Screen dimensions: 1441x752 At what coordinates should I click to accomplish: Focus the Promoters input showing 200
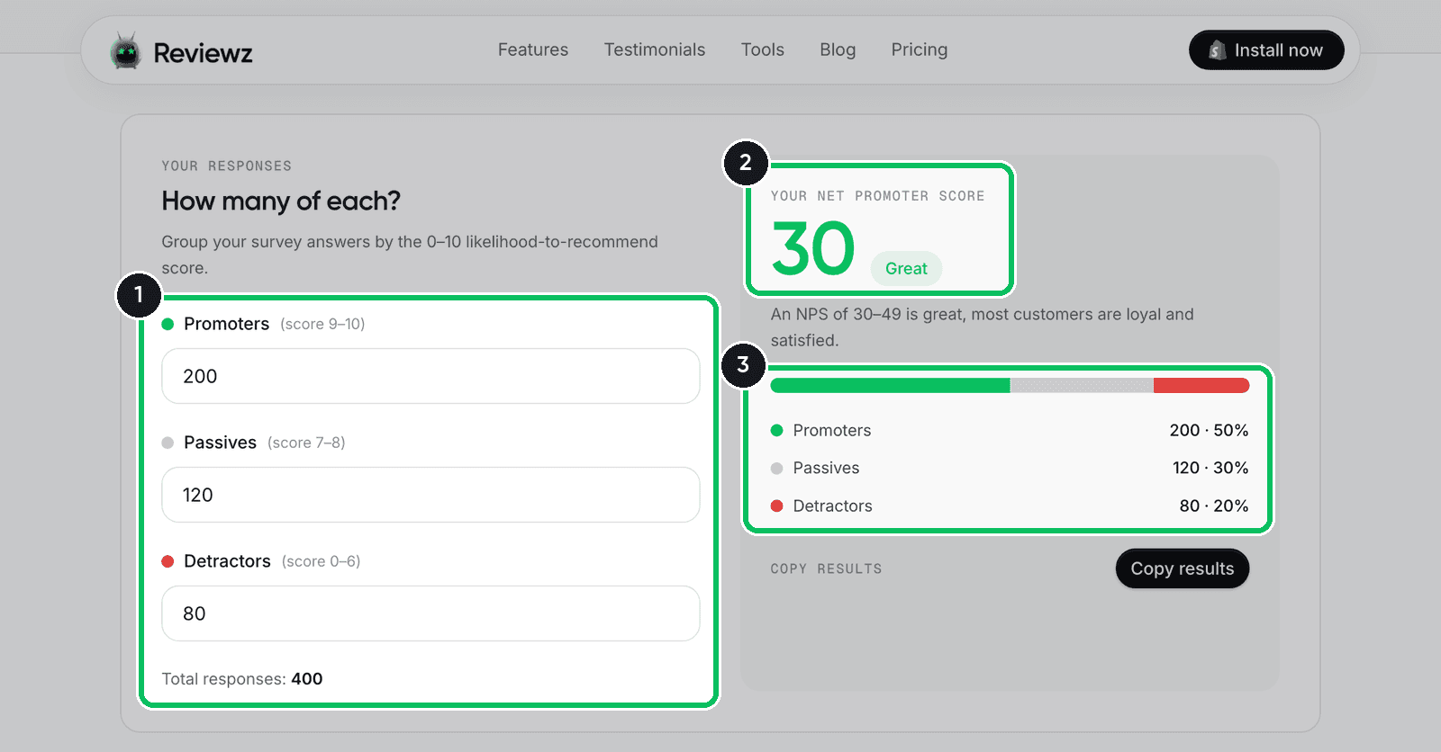430,376
